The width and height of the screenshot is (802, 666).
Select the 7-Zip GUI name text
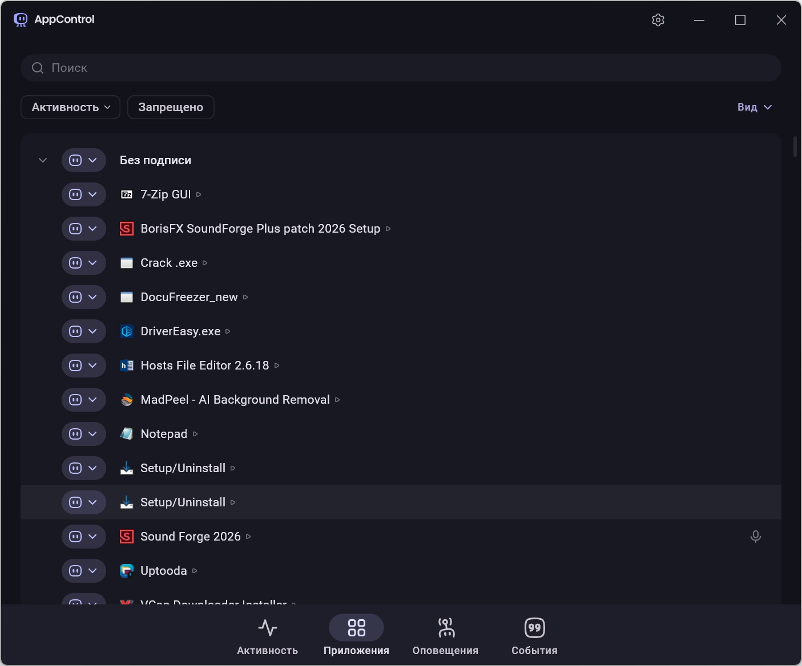pos(166,194)
